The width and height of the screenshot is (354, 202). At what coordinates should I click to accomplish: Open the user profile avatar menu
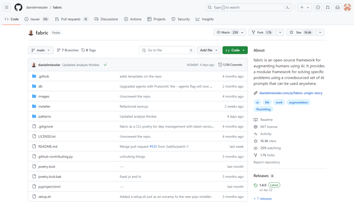347,8
